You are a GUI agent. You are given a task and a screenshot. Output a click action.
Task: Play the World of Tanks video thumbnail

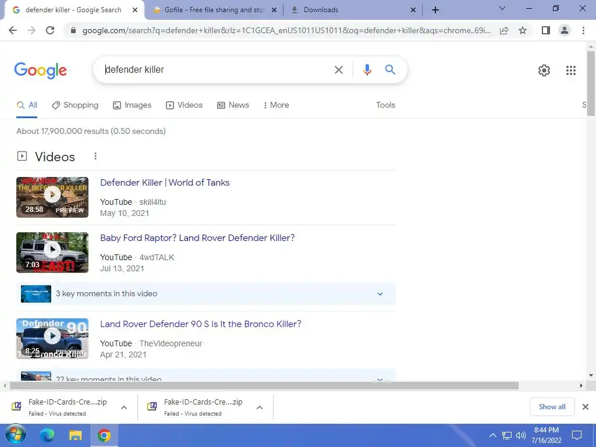[52, 197]
